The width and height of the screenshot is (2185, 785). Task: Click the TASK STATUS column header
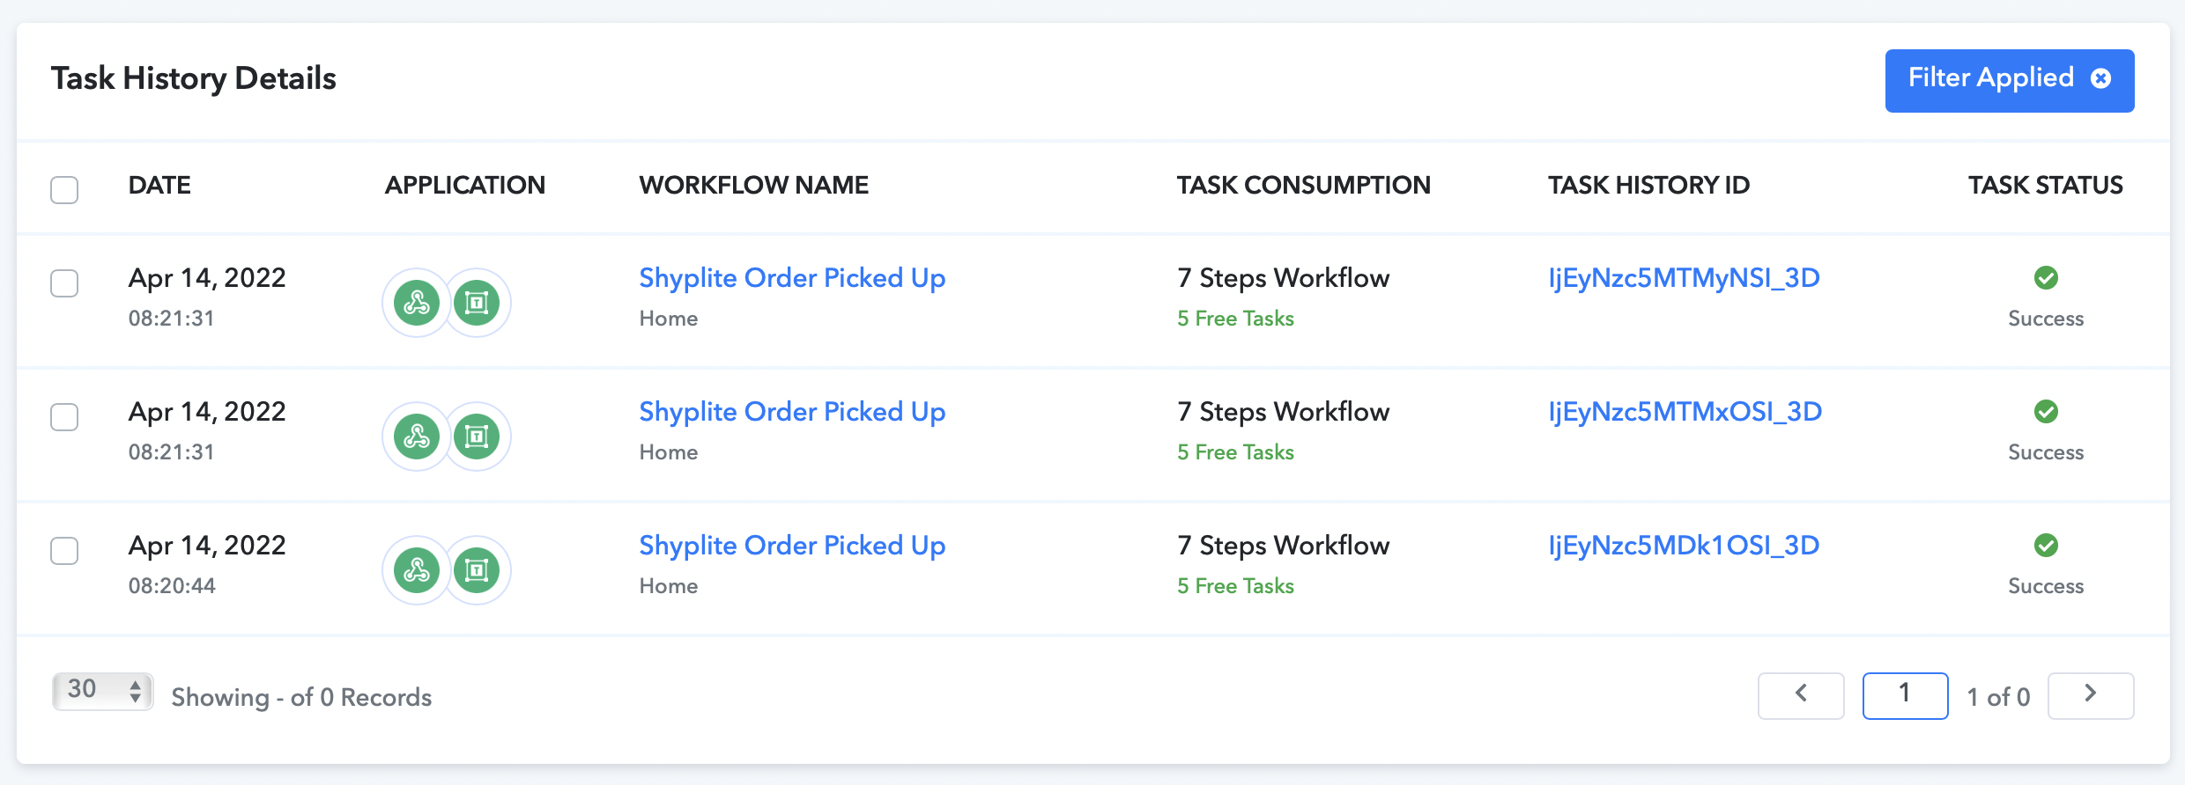[2046, 185]
